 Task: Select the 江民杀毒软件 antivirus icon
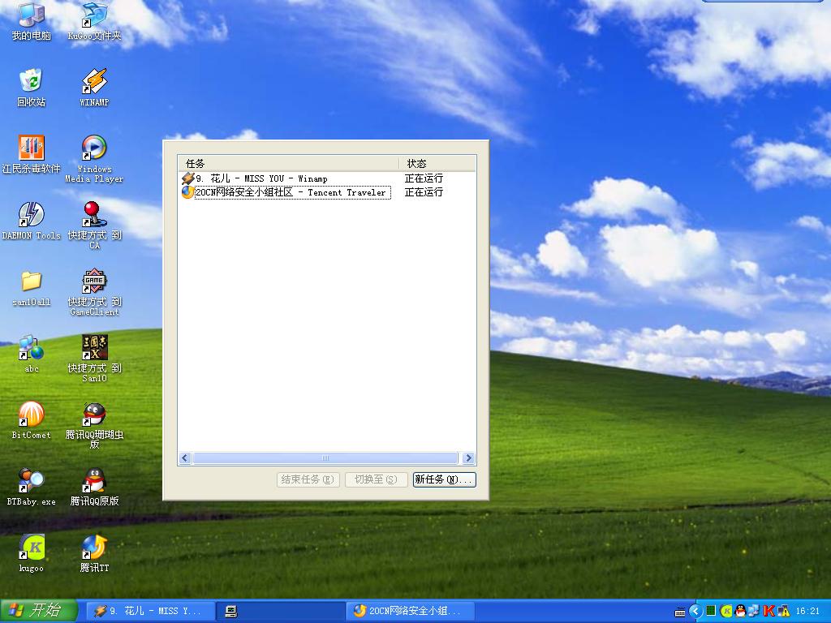point(32,154)
